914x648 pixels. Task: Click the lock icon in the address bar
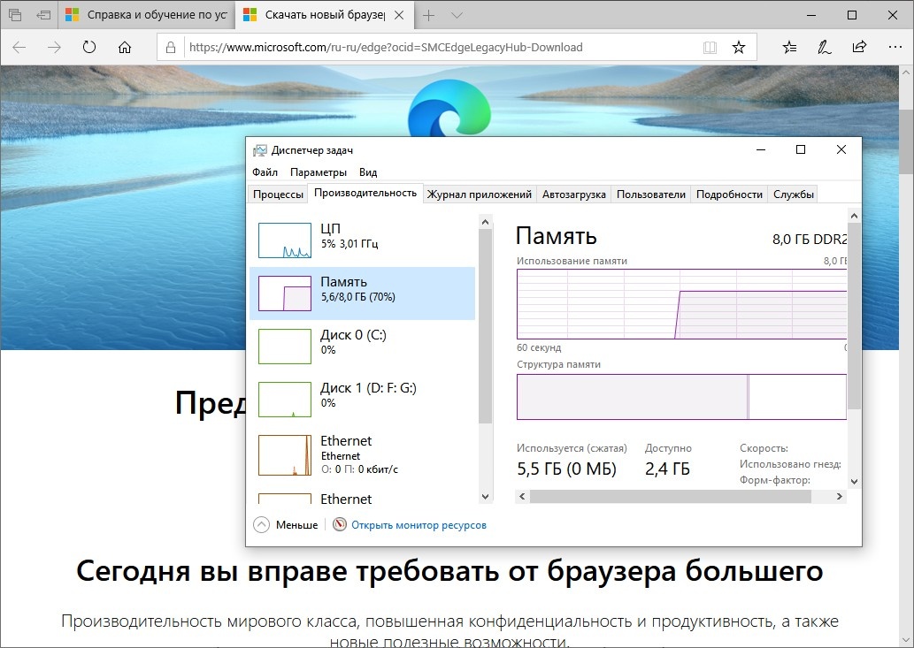(170, 48)
